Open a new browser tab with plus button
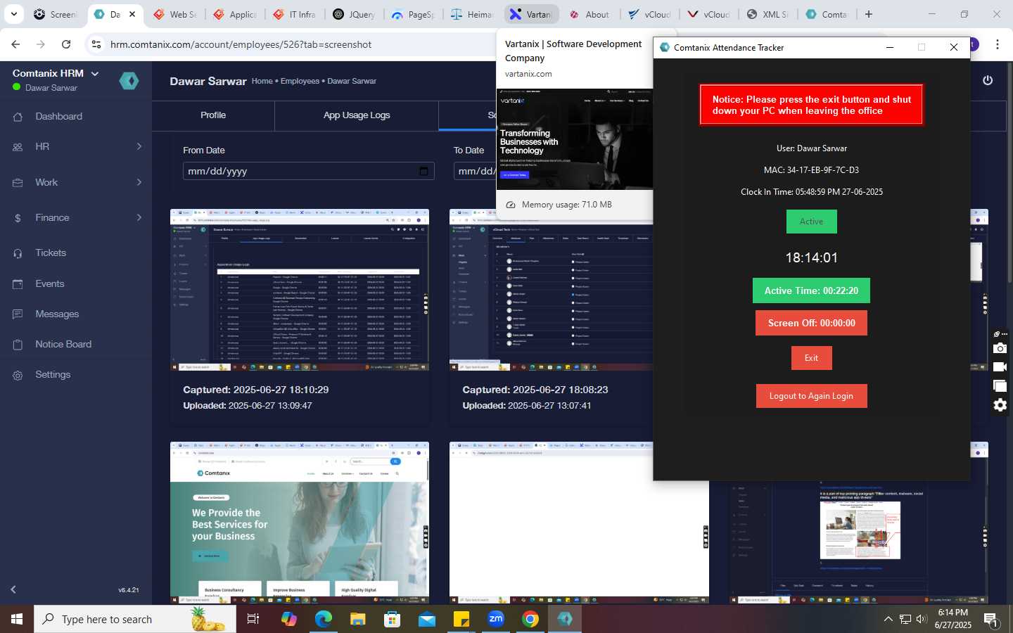 (x=869, y=14)
